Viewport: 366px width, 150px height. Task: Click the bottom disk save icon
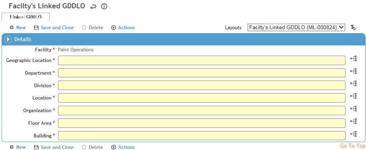[36, 147]
